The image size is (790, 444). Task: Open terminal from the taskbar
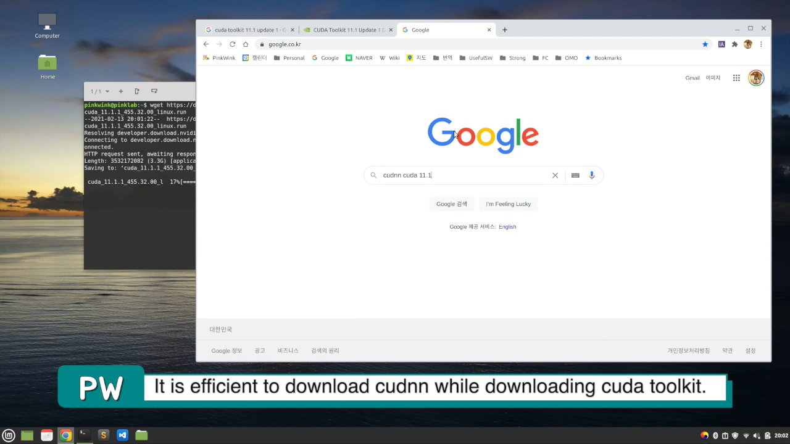[85, 435]
